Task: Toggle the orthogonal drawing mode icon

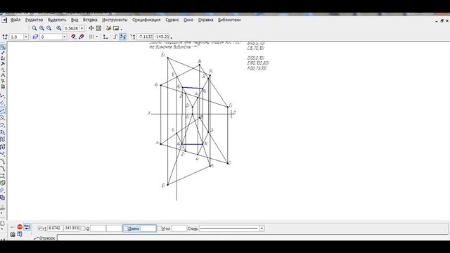Action: pos(115,37)
